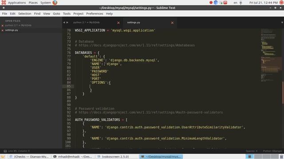
Task: Click the 'USER' key
Action: tap(95, 68)
